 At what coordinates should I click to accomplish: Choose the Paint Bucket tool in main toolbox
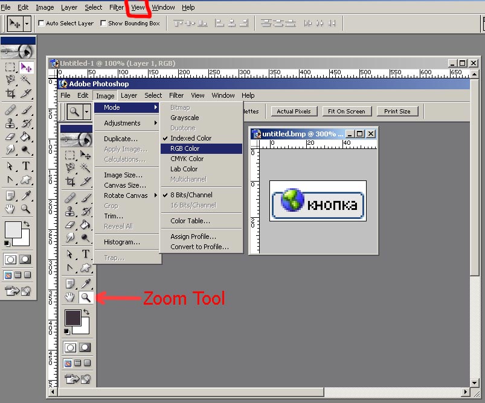(26, 136)
